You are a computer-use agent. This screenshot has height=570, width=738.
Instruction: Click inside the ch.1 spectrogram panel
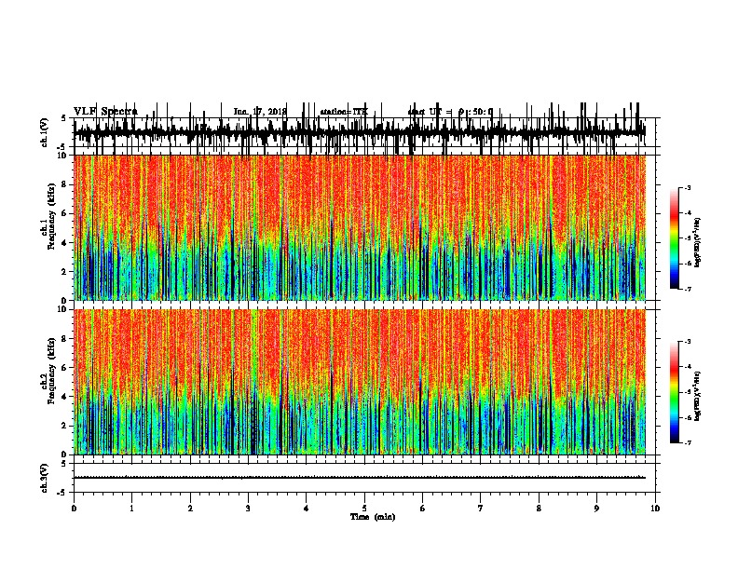360,227
